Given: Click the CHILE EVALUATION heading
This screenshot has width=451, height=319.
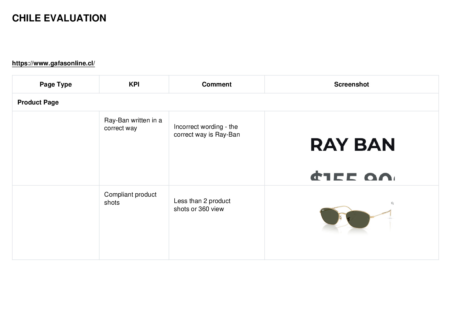Looking at the screenshot, I should 59,18.
